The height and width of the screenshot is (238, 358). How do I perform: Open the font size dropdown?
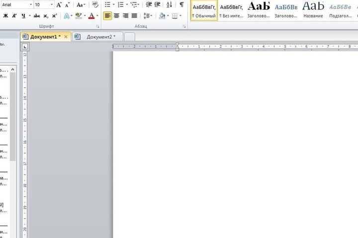(x=52, y=5)
